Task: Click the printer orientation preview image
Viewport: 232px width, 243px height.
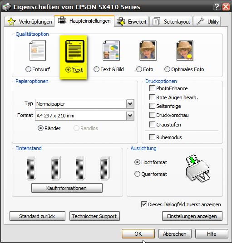Action: coord(198,168)
